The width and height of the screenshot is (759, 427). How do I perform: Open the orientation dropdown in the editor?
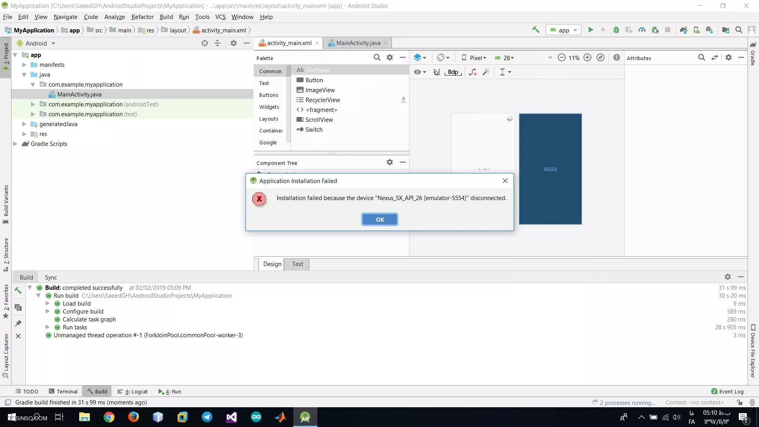tap(443, 58)
